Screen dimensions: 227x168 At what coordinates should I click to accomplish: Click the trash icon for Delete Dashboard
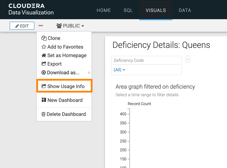(x=43, y=114)
